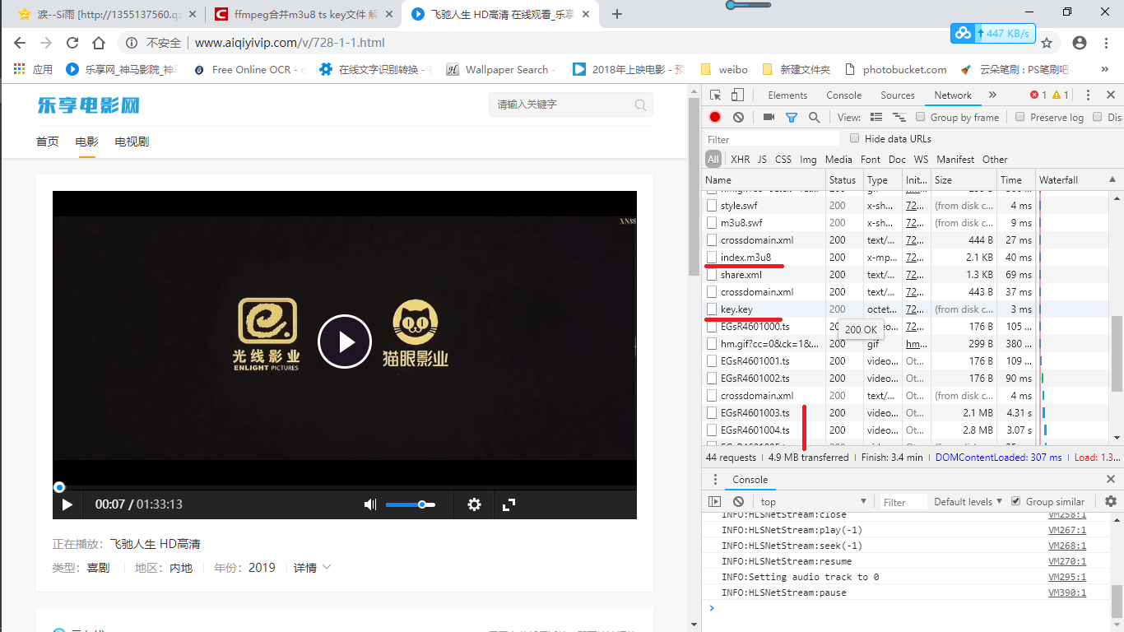1124x632 pixels.
Task: Open the Default levels dropdown
Action: coord(968,501)
